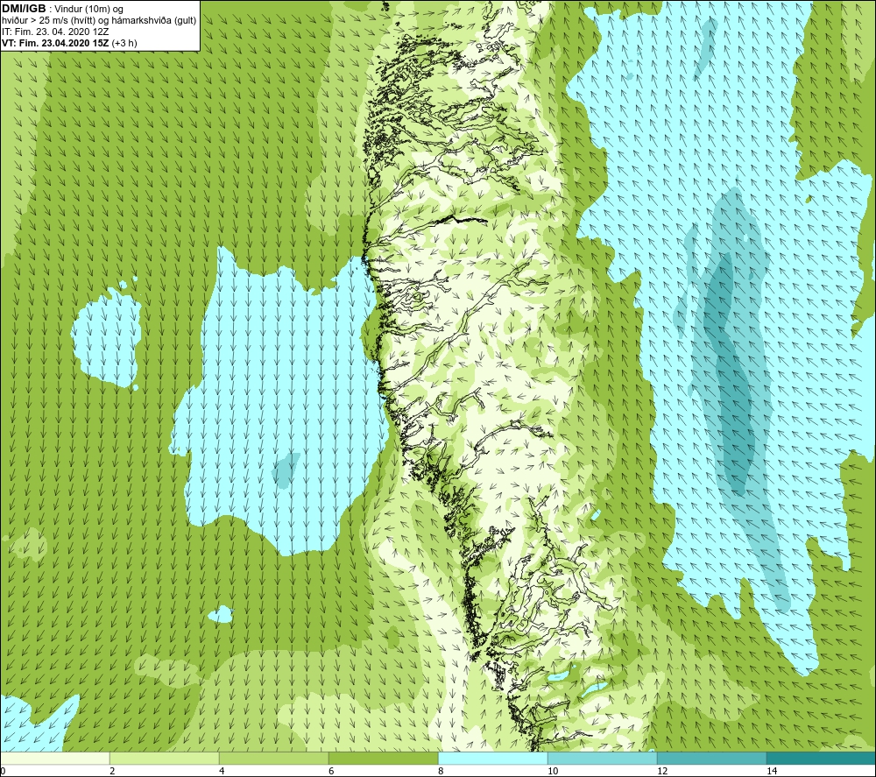
Task: Click the 'hviður > 25 m/s' legend description
Action: (x=99, y=21)
